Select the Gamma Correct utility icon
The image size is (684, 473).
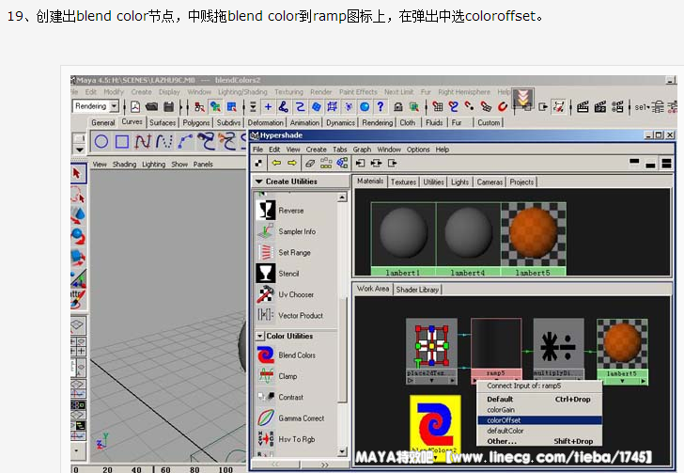[265, 418]
